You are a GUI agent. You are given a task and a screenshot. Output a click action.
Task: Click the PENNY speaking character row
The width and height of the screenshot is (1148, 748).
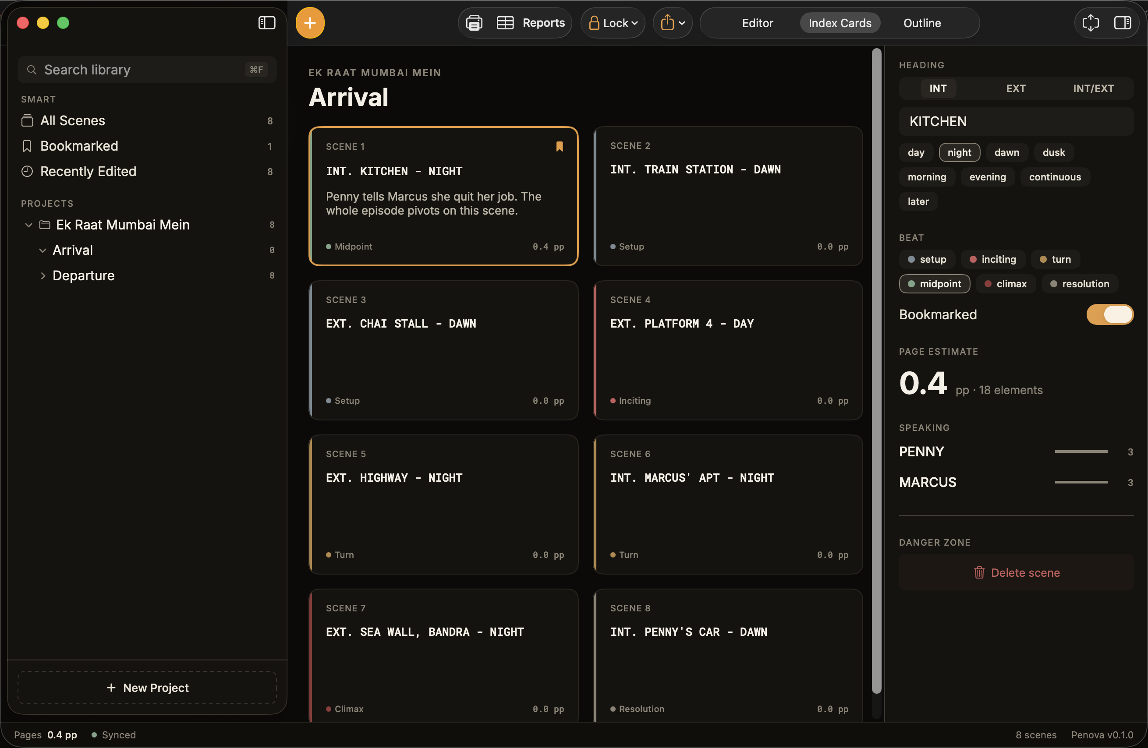point(1016,452)
